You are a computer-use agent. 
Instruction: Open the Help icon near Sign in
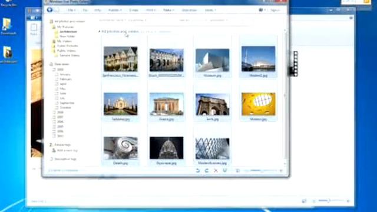click(x=261, y=10)
